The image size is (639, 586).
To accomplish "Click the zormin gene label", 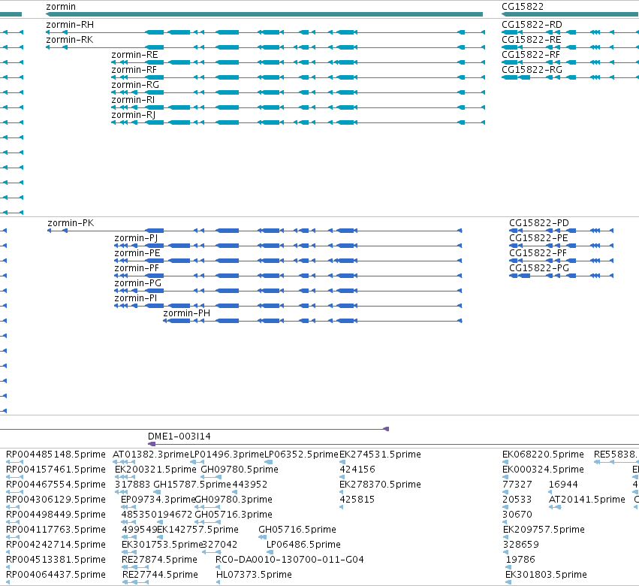I will tap(61, 7).
